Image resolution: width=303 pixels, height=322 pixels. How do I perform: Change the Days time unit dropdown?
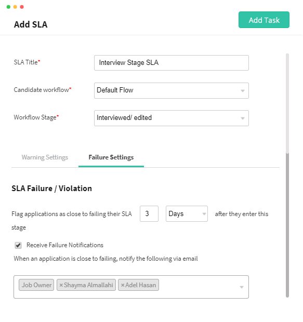click(x=187, y=214)
